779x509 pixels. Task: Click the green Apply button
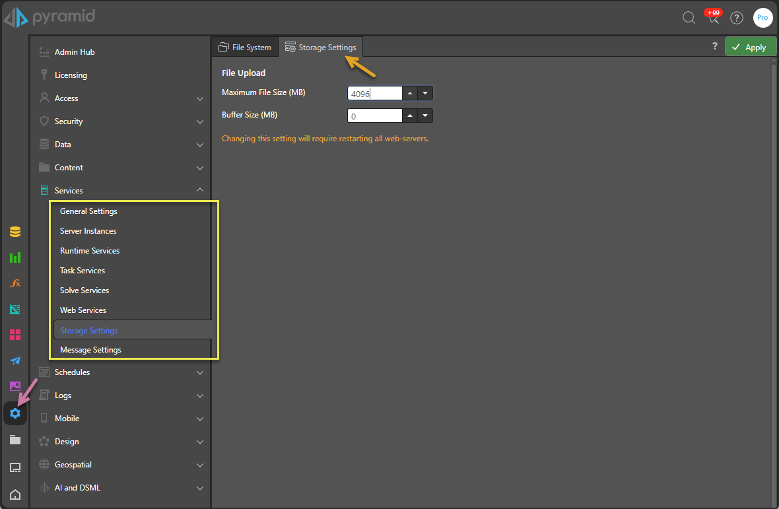pyautogui.click(x=750, y=47)
